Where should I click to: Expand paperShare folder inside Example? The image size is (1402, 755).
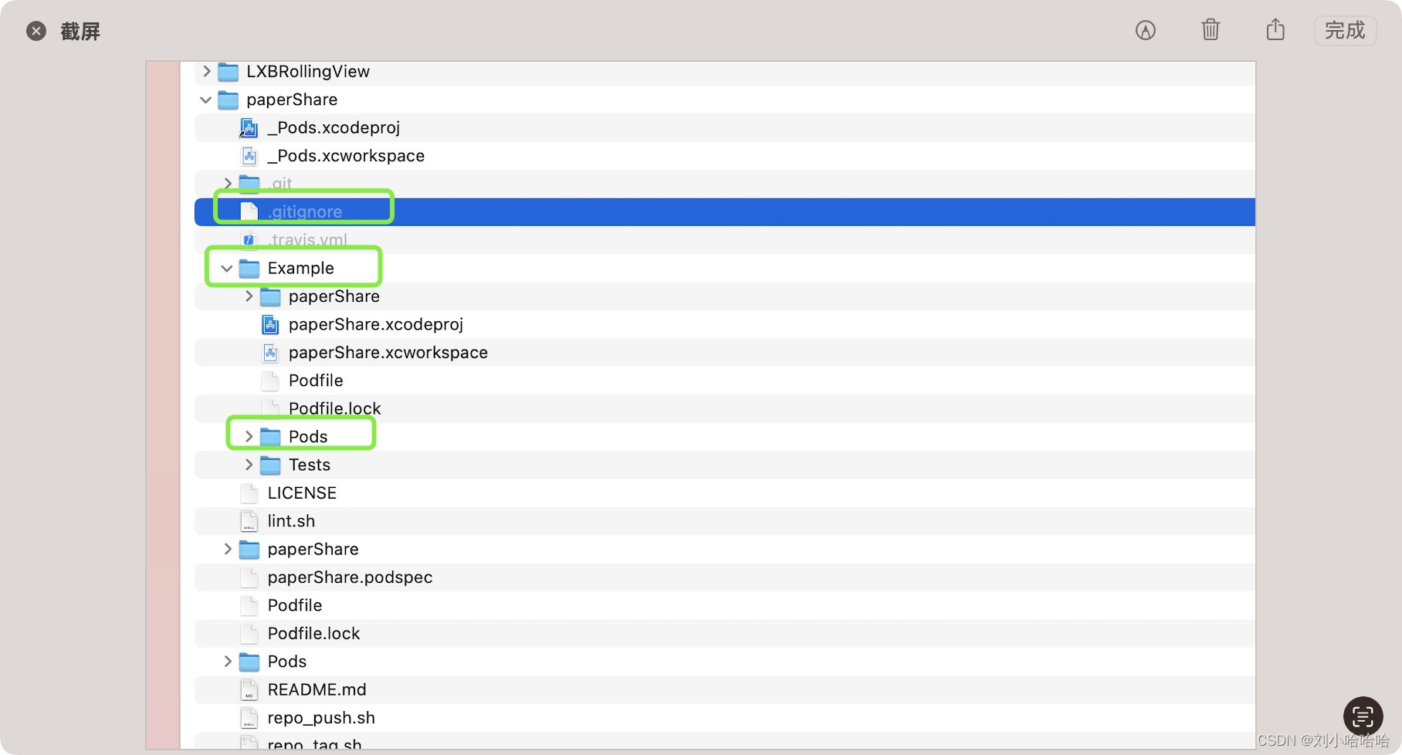point(249,296)
